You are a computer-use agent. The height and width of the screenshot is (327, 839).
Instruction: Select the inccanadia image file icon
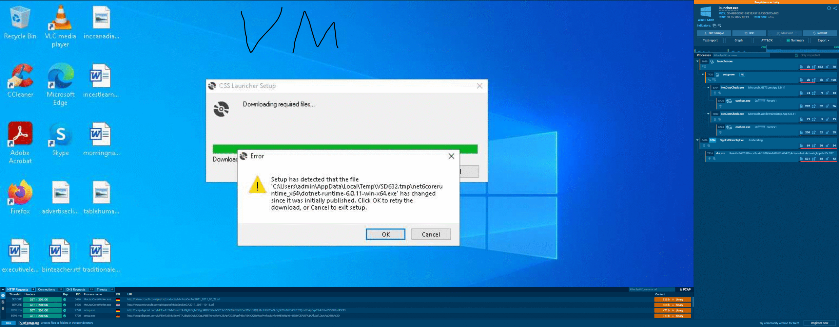click(x=101, y=23)
